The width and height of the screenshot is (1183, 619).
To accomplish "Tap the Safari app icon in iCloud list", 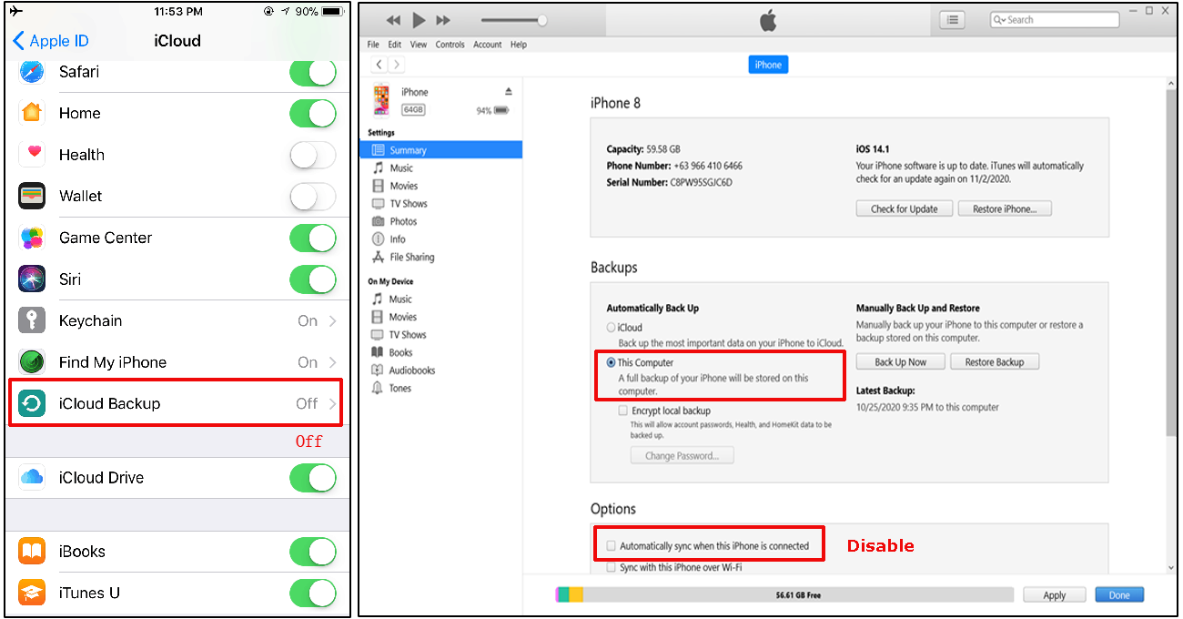I will coord(32,71).
